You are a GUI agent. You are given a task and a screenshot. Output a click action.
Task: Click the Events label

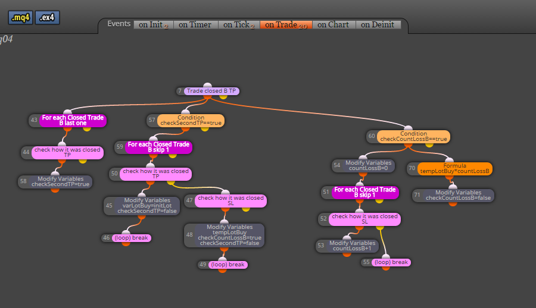point(119,24)
